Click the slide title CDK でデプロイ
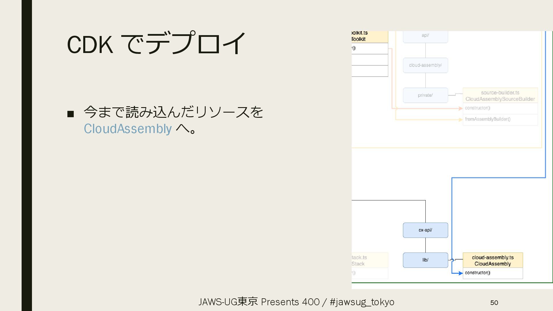The height and width of the screenshot is (311, 553). [156, 44]
